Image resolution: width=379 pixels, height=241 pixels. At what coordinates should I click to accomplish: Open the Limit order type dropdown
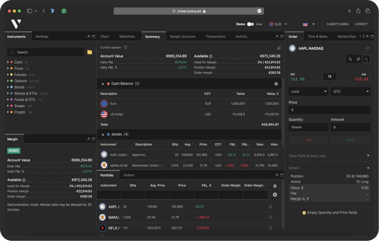click(x=308, y=91)
